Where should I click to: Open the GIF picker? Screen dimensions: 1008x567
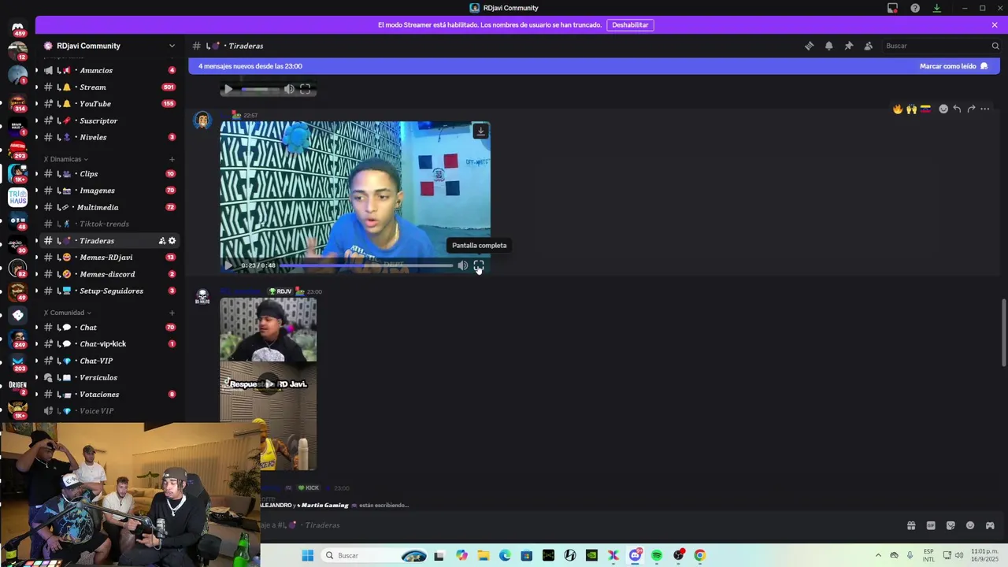pos(931,525)
